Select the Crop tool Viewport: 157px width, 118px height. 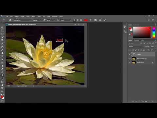pyautogui.click(x=2, y=40)
